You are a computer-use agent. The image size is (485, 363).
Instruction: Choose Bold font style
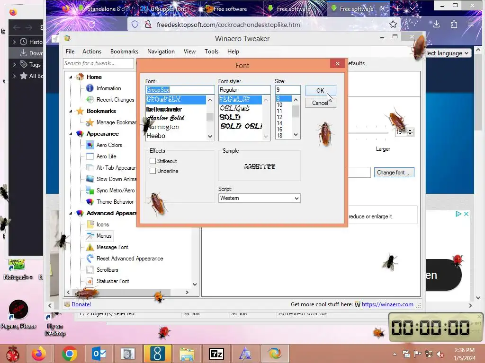(x=230, y=117)
